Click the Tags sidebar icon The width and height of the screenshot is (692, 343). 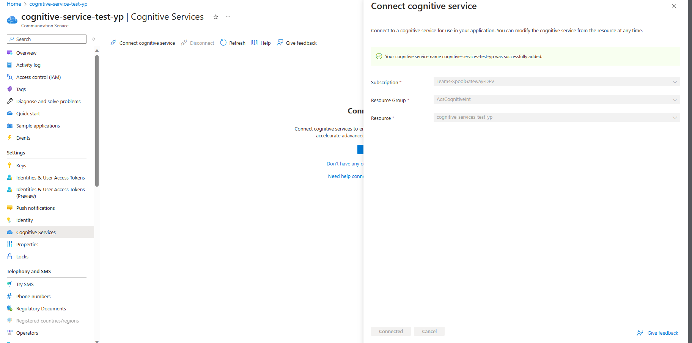point(9,89)
